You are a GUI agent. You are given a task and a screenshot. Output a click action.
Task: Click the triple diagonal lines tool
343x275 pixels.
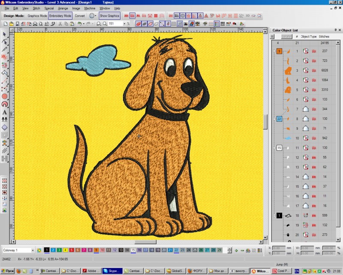point(4,151)
